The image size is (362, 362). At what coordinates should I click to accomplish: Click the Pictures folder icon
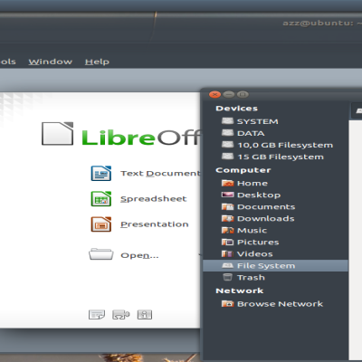click(x=227, y=242)
